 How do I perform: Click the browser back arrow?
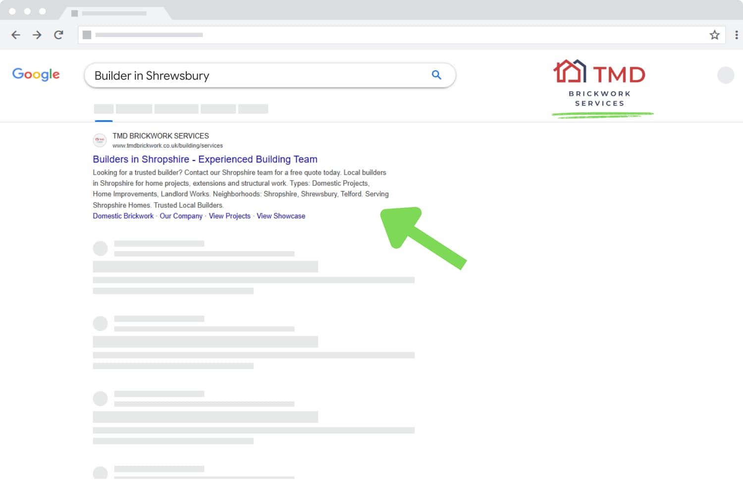tap(16, 35)
